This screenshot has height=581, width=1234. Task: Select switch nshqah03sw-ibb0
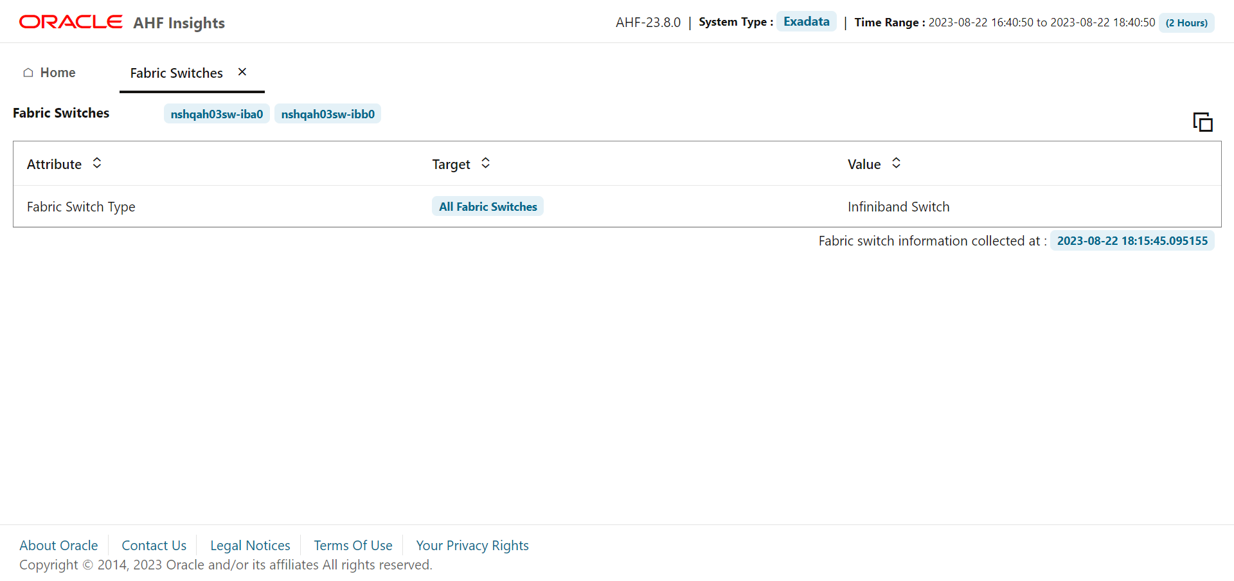pyautogui.click(x=328, y=114)
